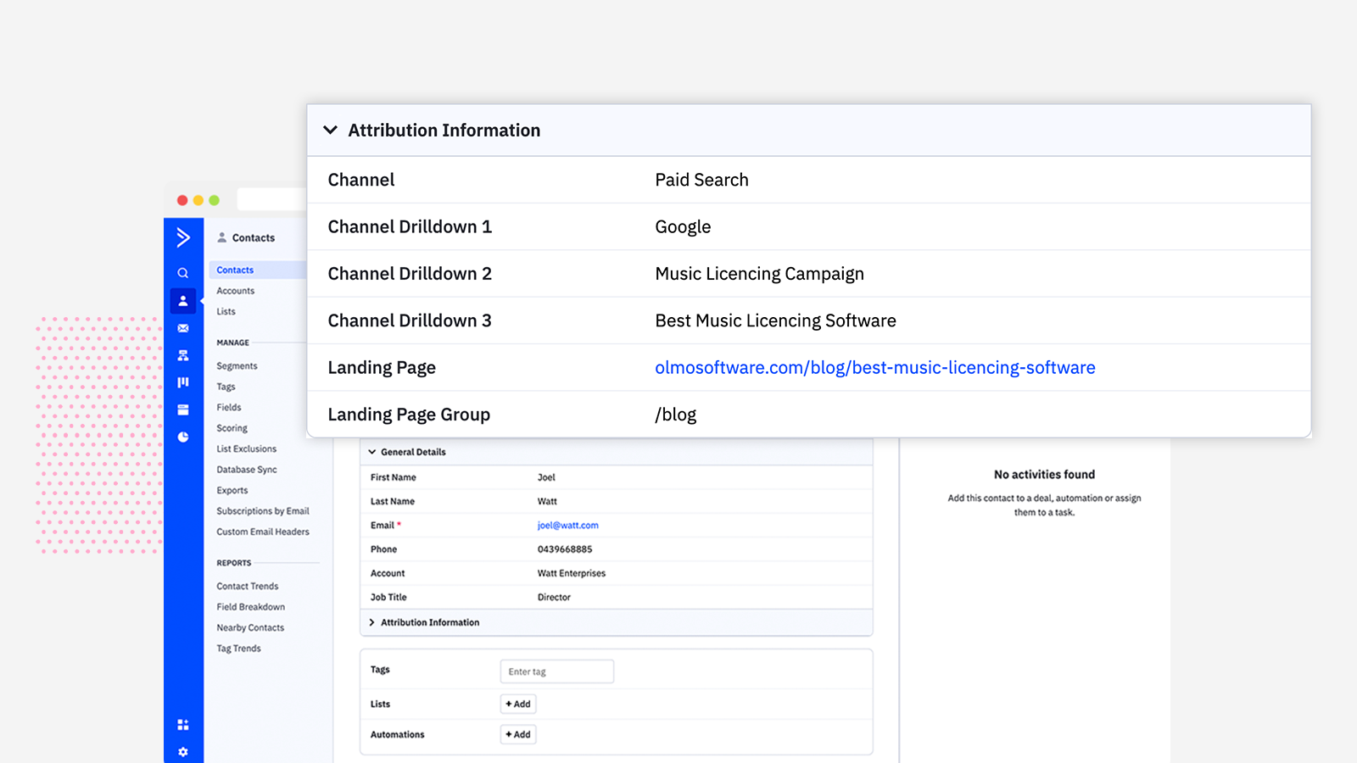Viewport: 1357px width, 763px height.
Task: Open Contact Trends report
Action: pyautogui.click(x=247, y=586)
